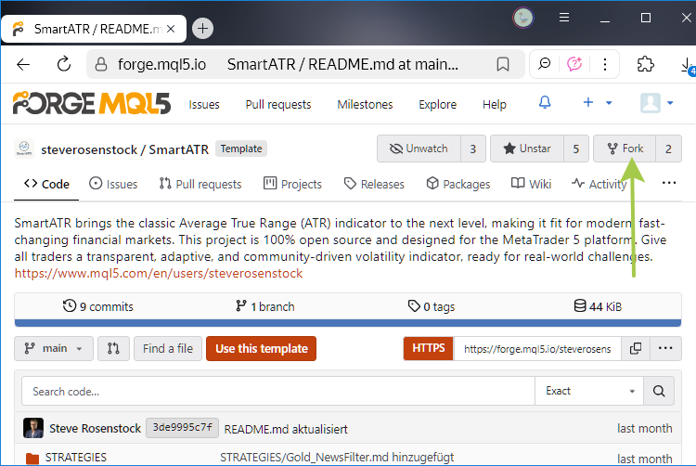Select the Code tab
This screenshot has height=466, width=696.
tap(46, 184)
